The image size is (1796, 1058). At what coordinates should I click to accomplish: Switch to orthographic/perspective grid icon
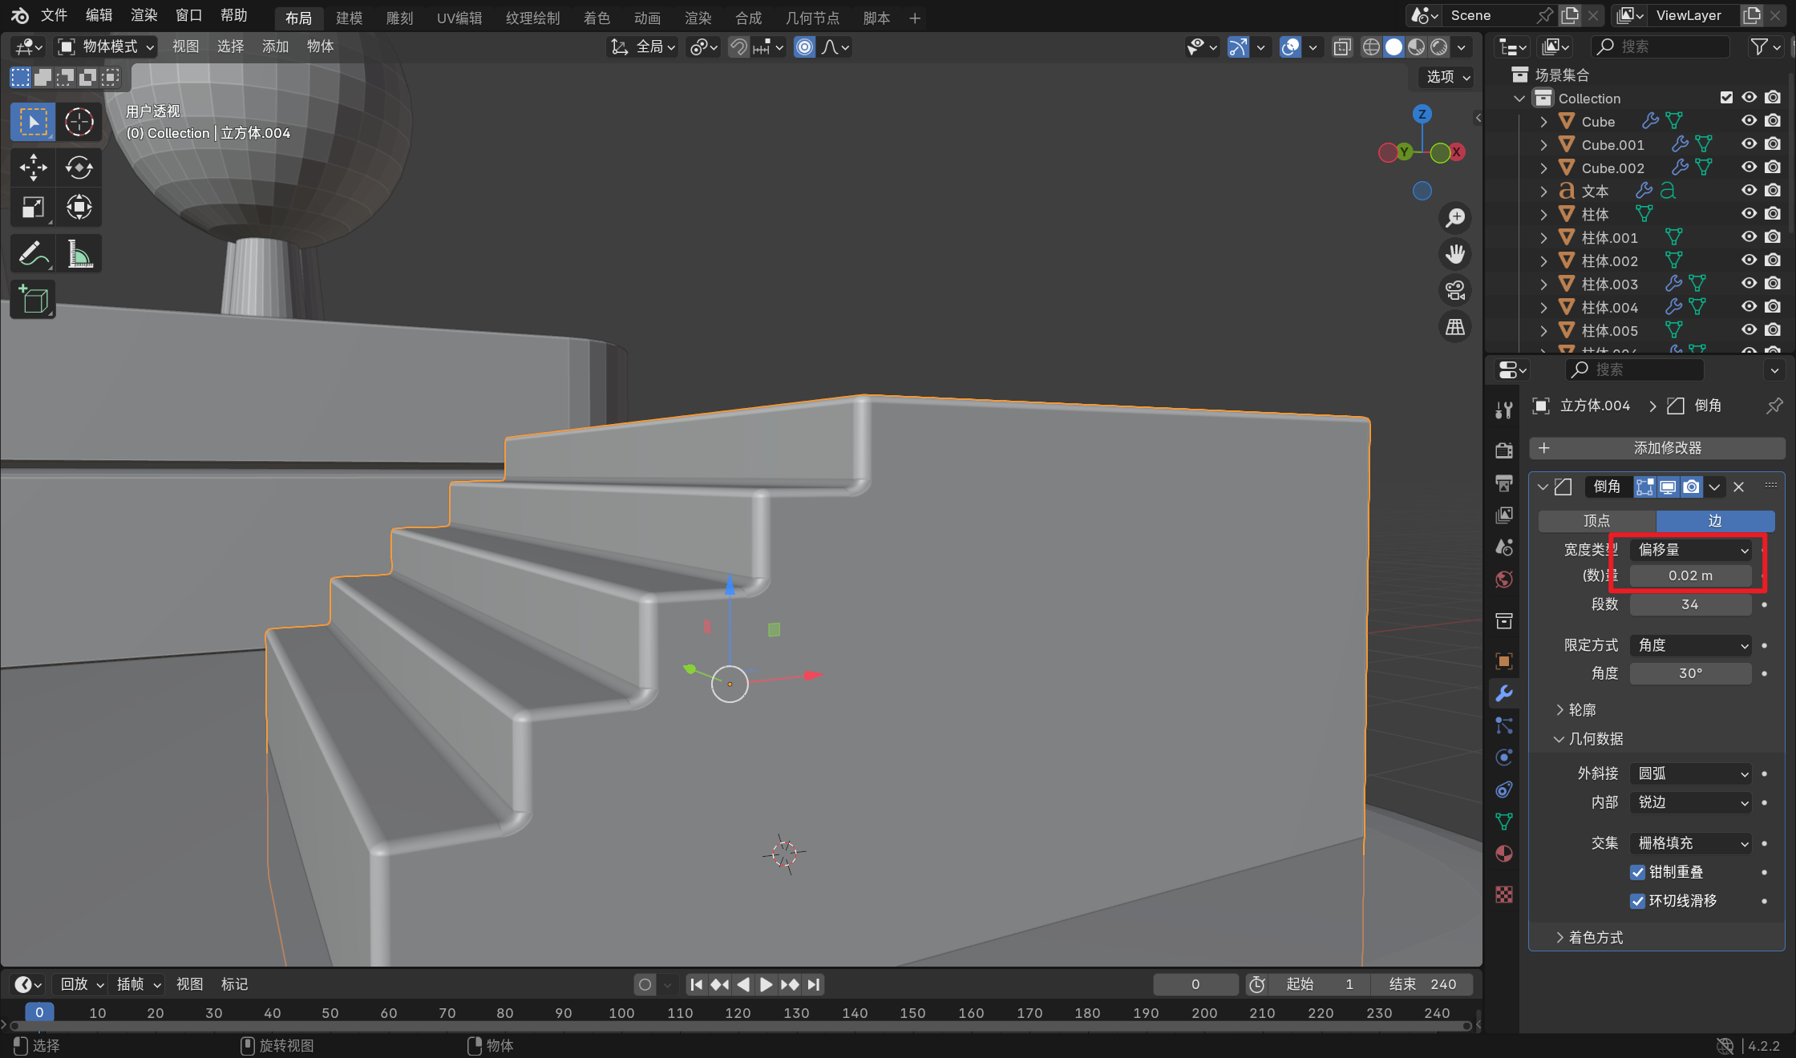point(1454,327)
